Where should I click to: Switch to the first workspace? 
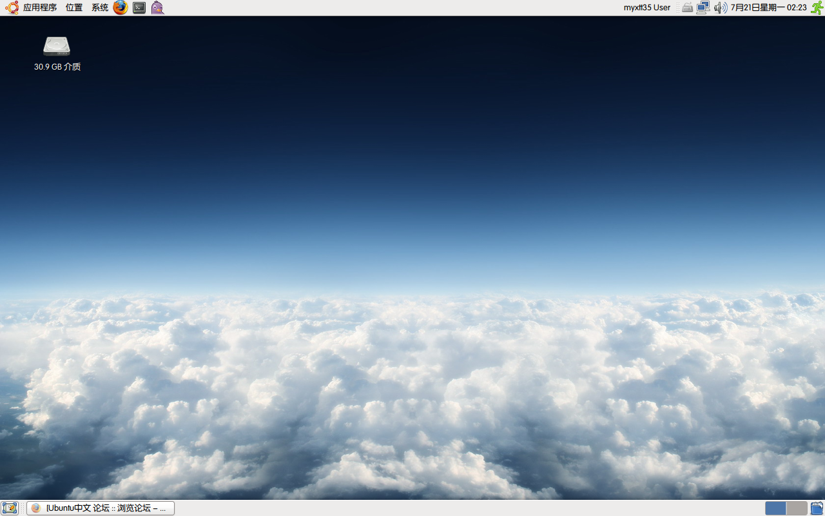tap(775, 508)
